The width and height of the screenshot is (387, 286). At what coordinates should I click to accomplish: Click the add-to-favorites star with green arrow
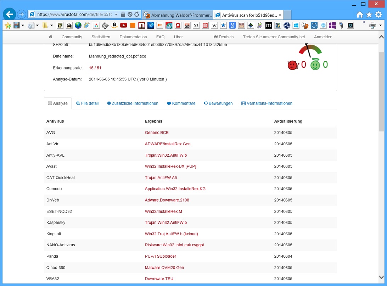click(8, 25)
